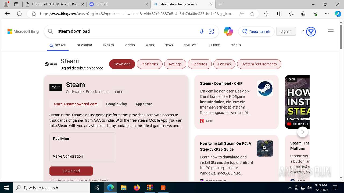Click the red Download button in Steam card
Screen dimensions: 344x193
coord(71,171)
